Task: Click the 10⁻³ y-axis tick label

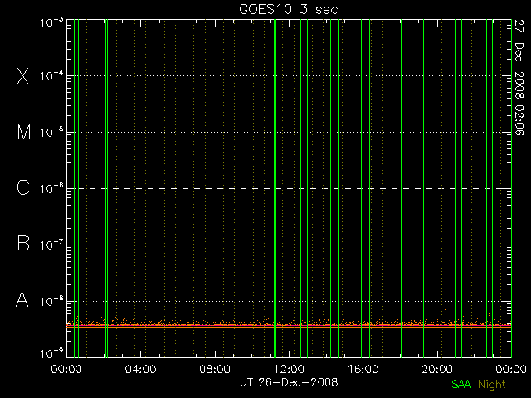Action: pyautogui.click(x=51, y=22)
